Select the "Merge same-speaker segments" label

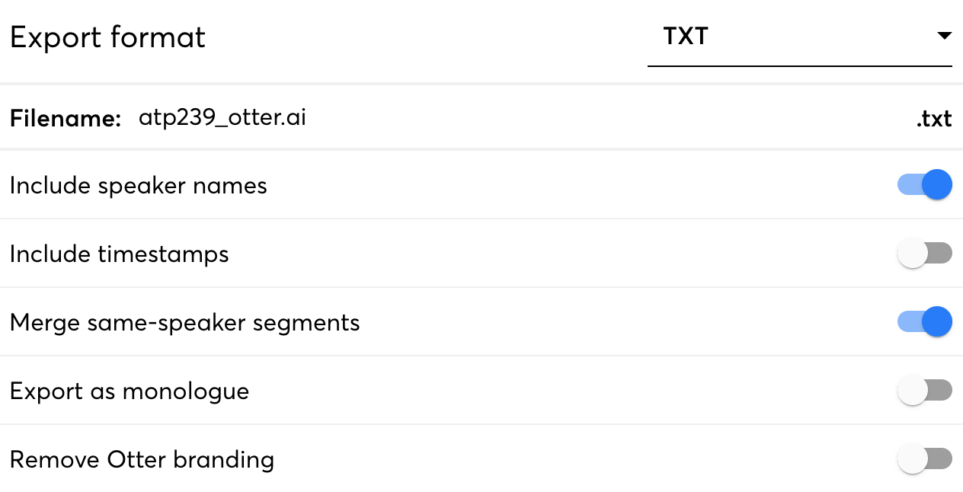coord(184,323)
